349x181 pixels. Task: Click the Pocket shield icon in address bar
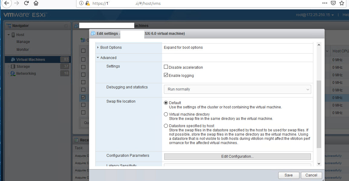(x=333, y=3)
